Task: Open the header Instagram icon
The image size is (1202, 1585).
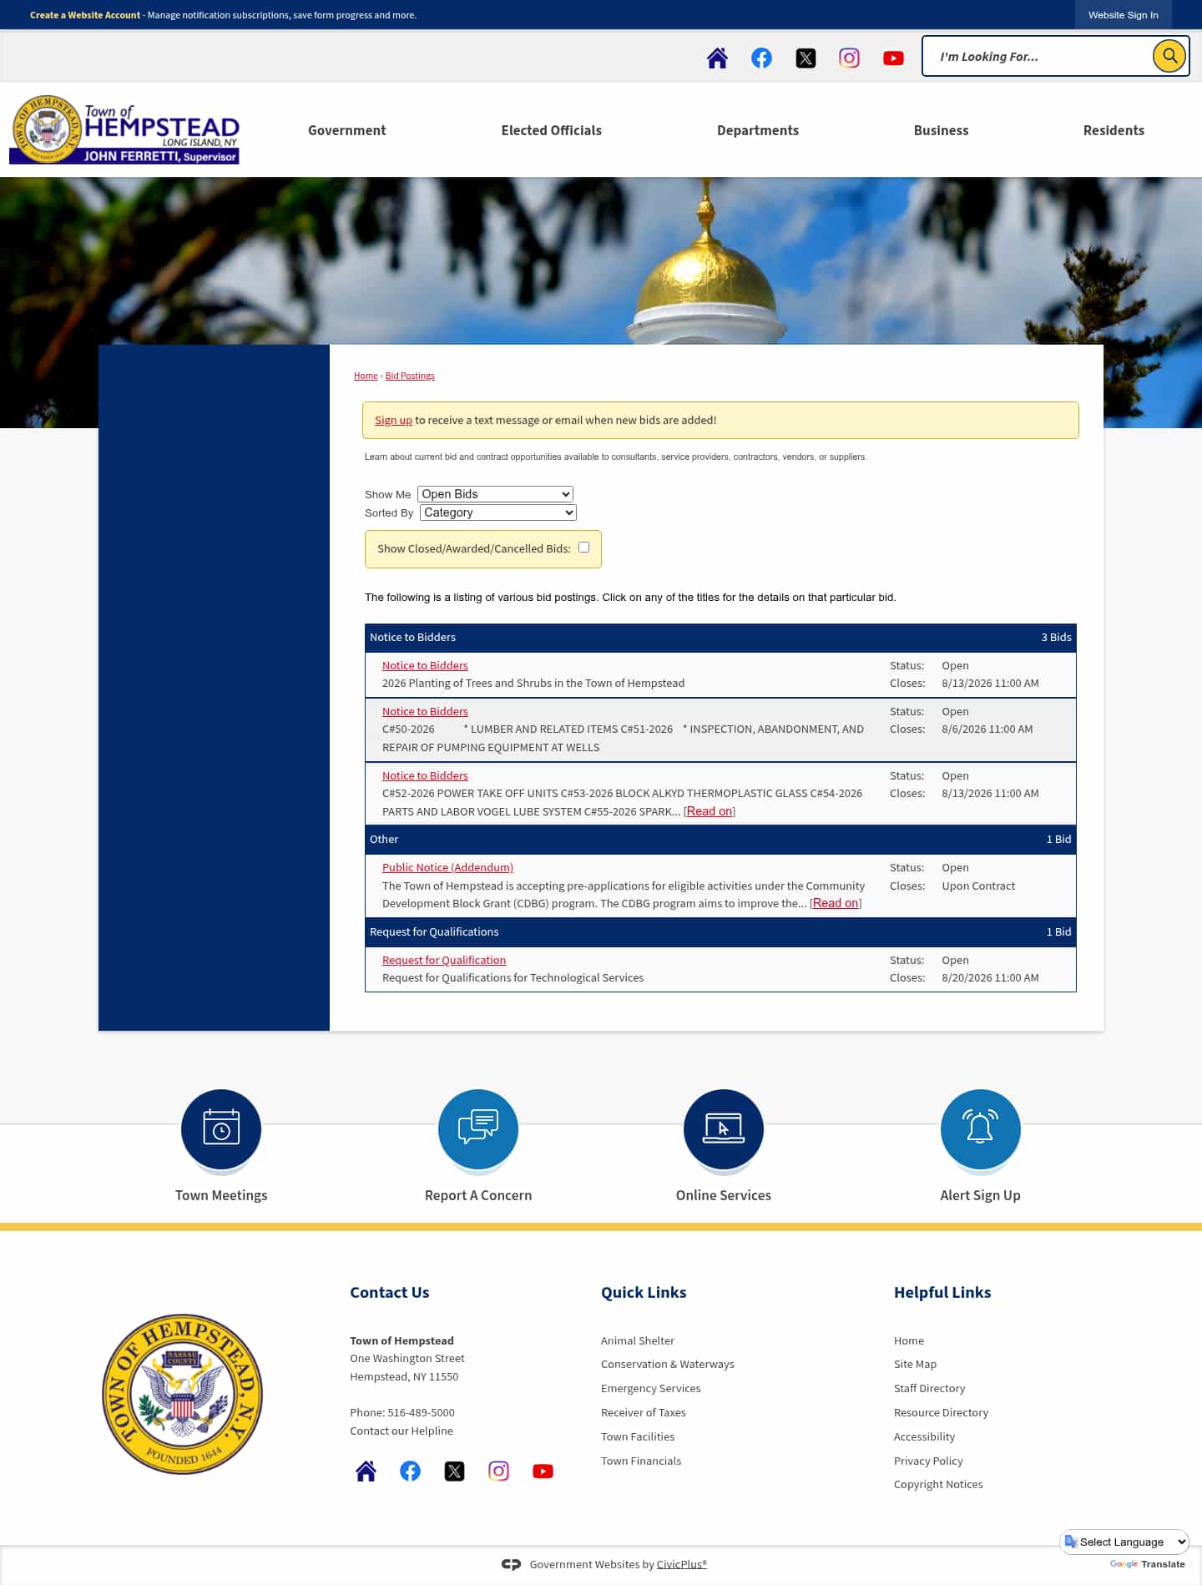Action: pos(849,58)
